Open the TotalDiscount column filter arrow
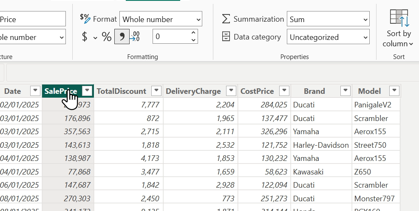Image resolution: width=419 pixels, height=211 pixels. (156, 91)
